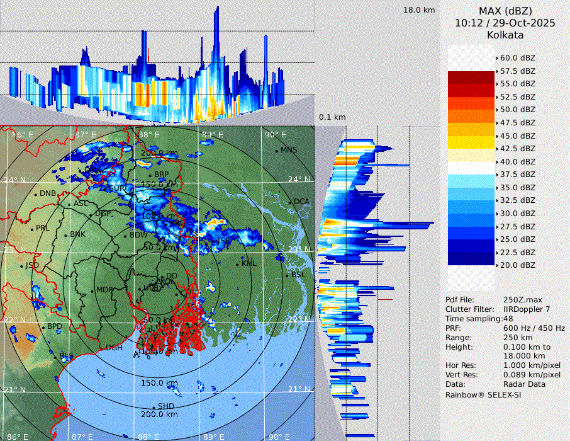Click the DCA station marker on map
Viewport: 570px width, 441px height.
pos(291,202)
